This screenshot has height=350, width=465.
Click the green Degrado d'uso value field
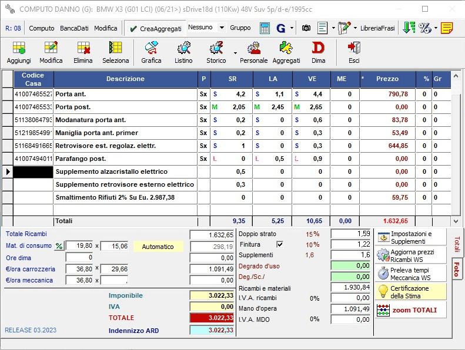(350, 266)
